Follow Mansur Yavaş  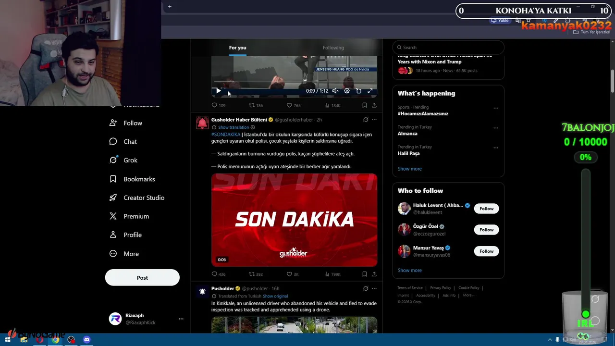point(486,251)
